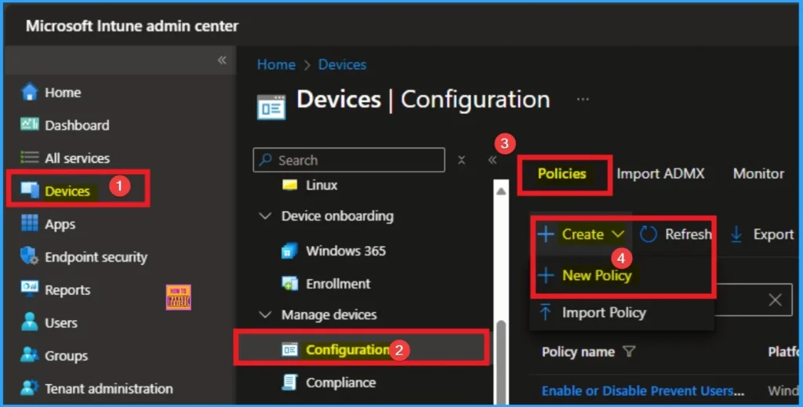Screen dimensions: 803x407
Task: Click the Home house icon in sidebar
Action: tap(29, 93)
